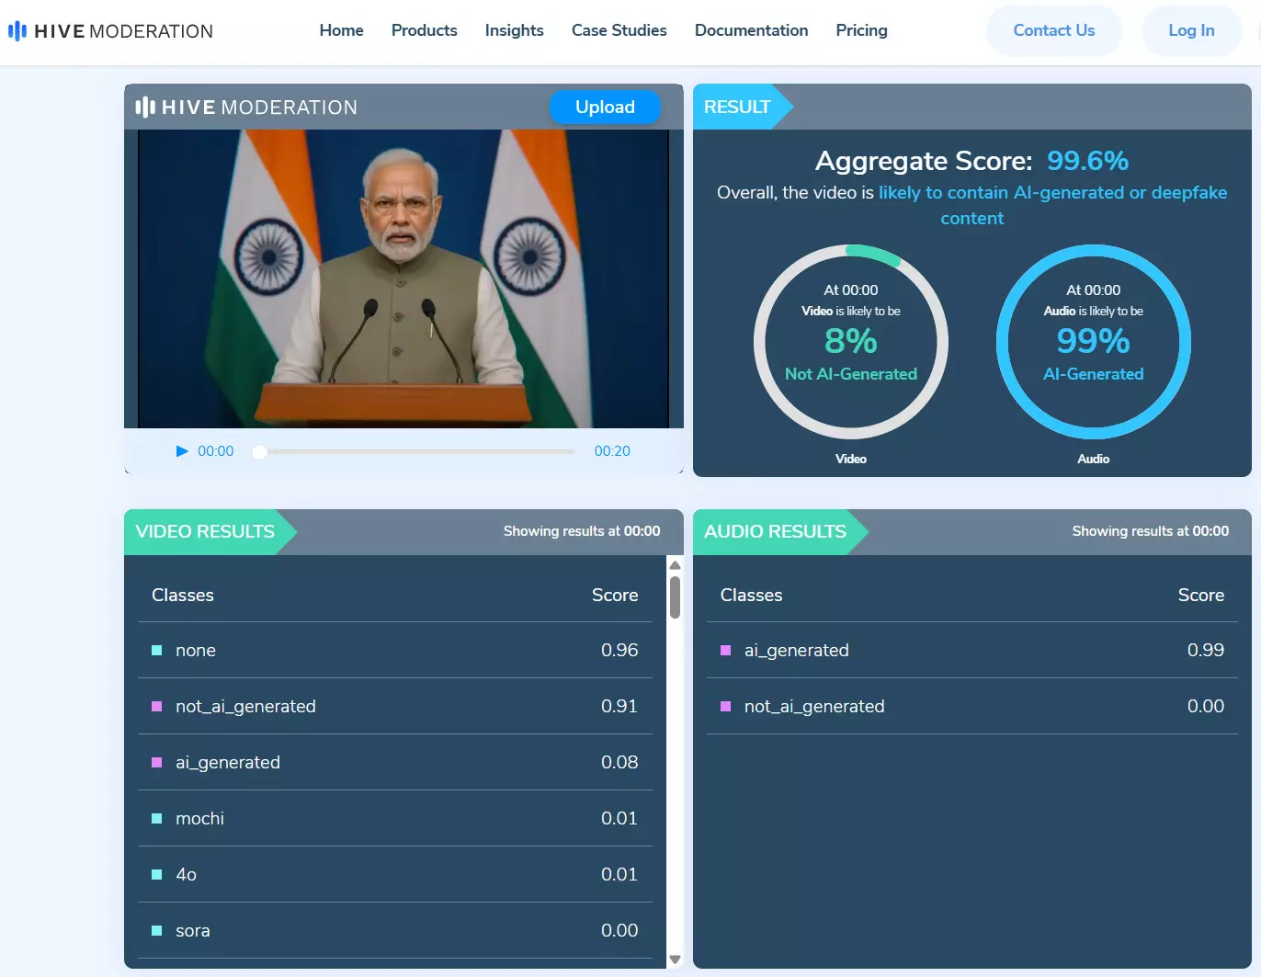Select the 'mochi' class row text
This screenshot has width=1261, height=977.
pos(199,819)
